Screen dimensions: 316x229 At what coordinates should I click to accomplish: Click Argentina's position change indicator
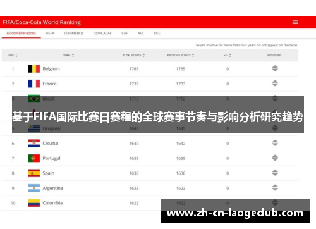[275, 188]
